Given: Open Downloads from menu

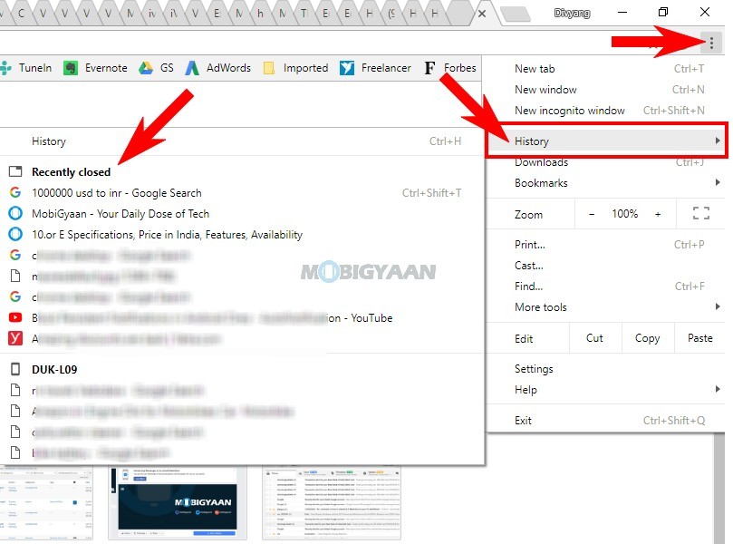Looking at the screenshot, I should click(x=606, y=162).
